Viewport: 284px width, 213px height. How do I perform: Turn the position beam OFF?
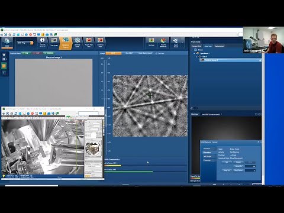click(x=37, y=53)
